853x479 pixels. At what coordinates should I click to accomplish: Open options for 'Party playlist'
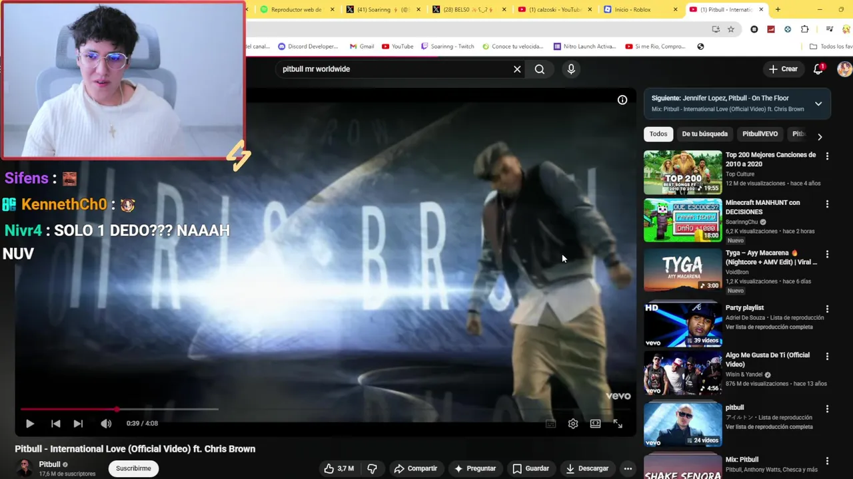pos(827,309)
